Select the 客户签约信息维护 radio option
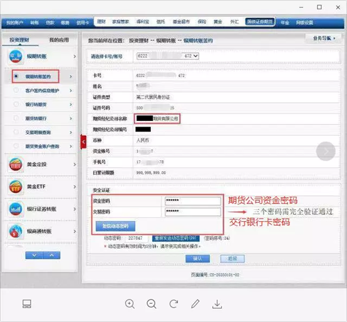 pos(16,90)
